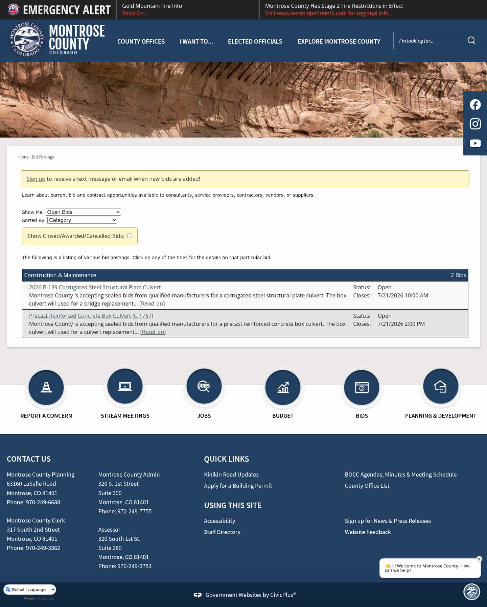The width and height of the screenshot is (487, 607).
Task: Open Apply for a Building Permit
Action: click(238, 486)
